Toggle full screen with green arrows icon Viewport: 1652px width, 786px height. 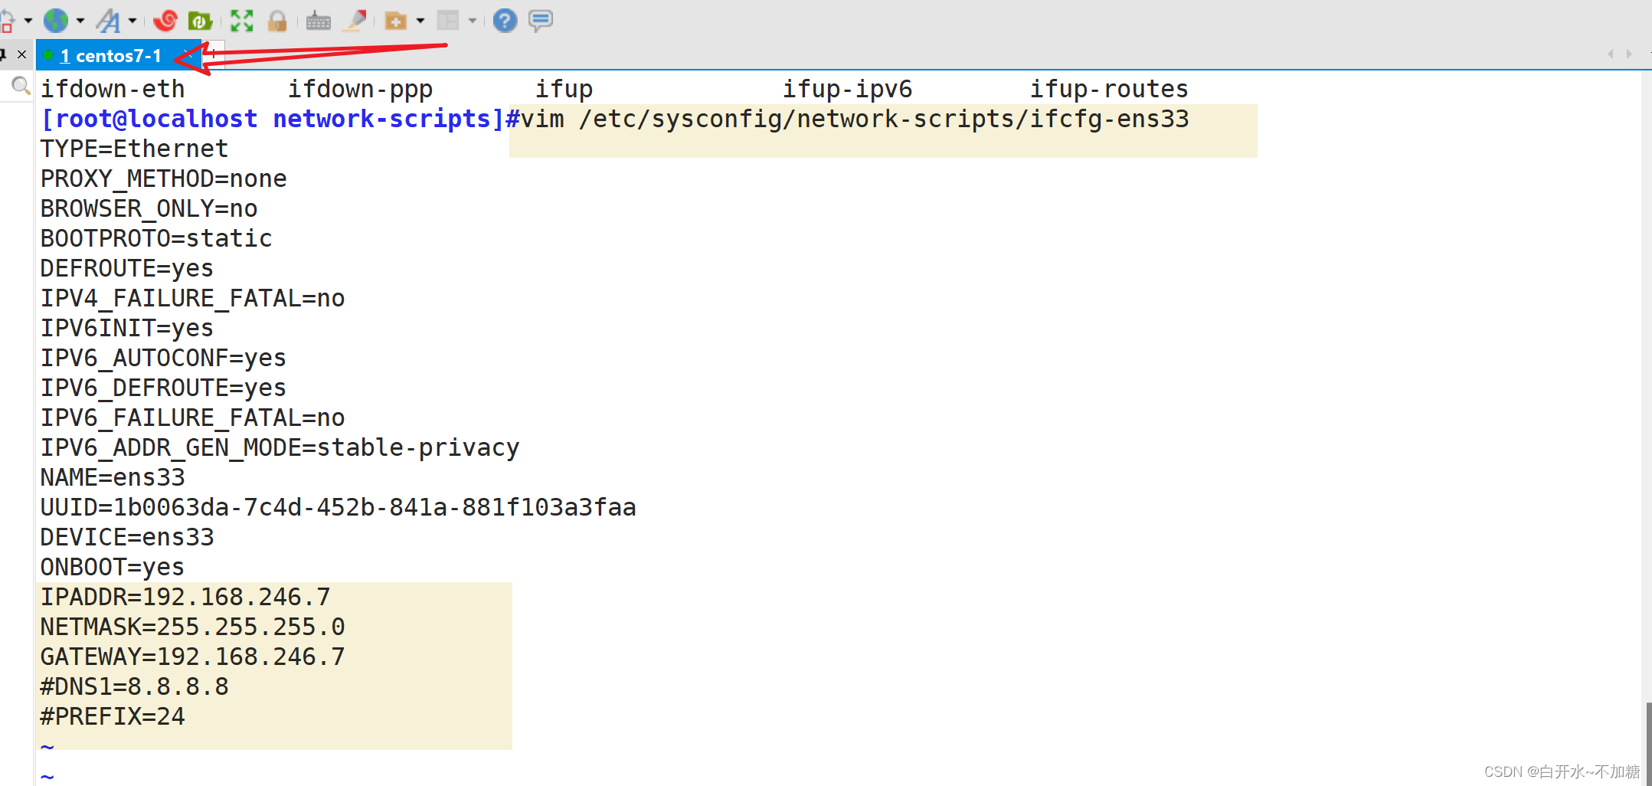(x=242, y=21)
